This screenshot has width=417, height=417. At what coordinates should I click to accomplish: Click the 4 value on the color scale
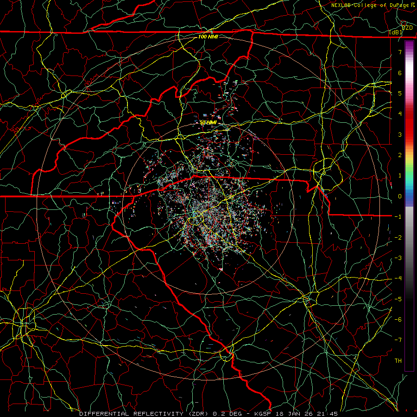tap(400, 114)
